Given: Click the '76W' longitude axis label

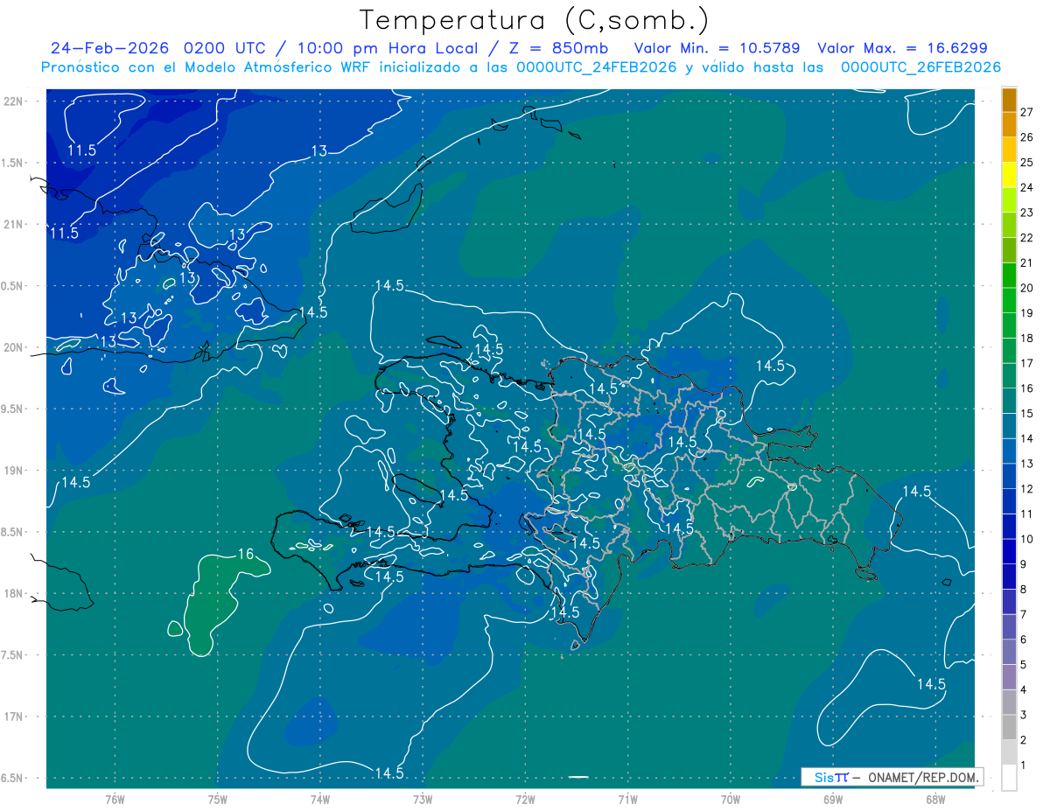Looking at the screenshot, I should (x=115, y=799).
